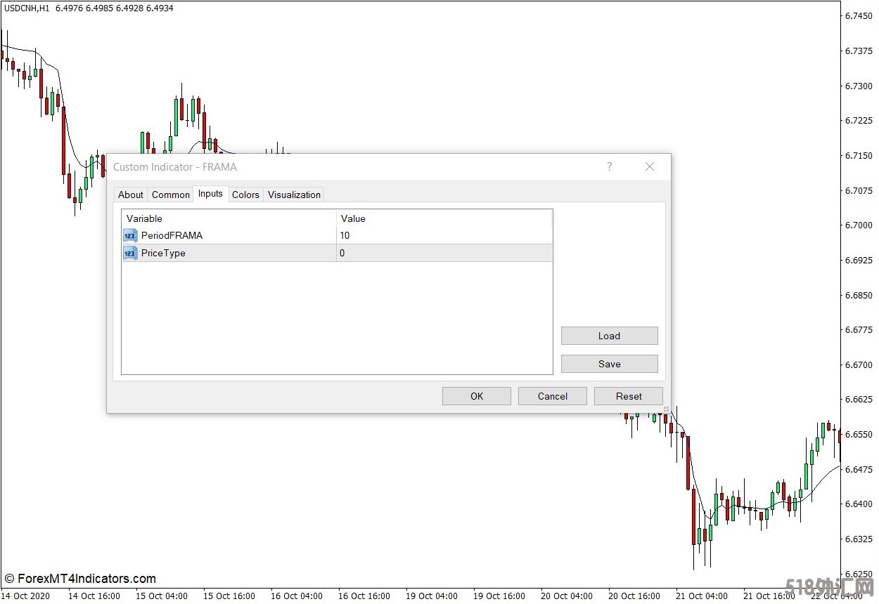Select the PeriodFRAMA variable row name
This screenshot has width=879, height=604.
click(x=172, y=236)
